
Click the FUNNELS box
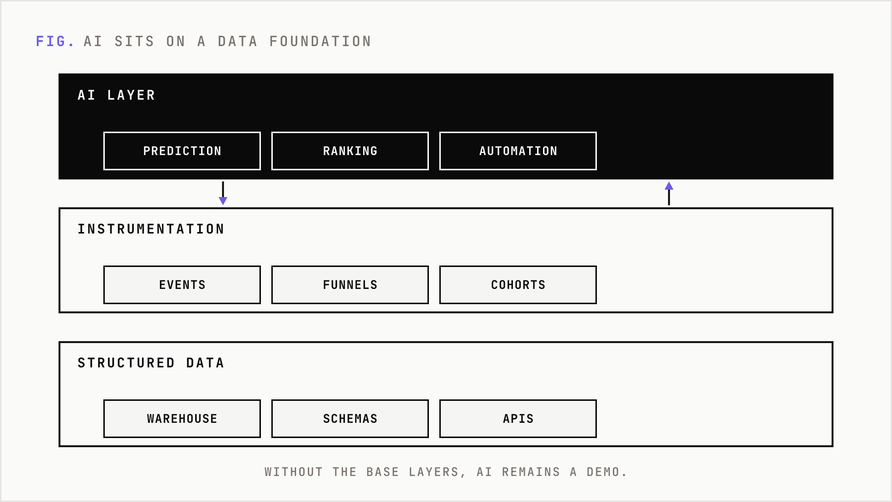(x=350, y=285)
